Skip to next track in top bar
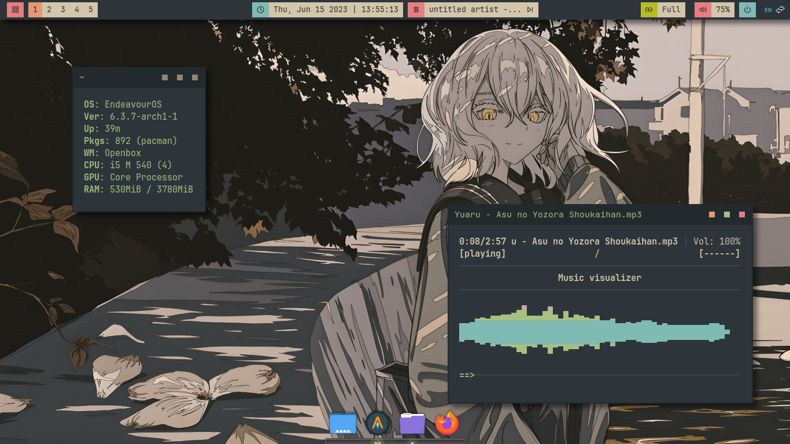This screenshot has width=790, height=444. click(530, 10)
